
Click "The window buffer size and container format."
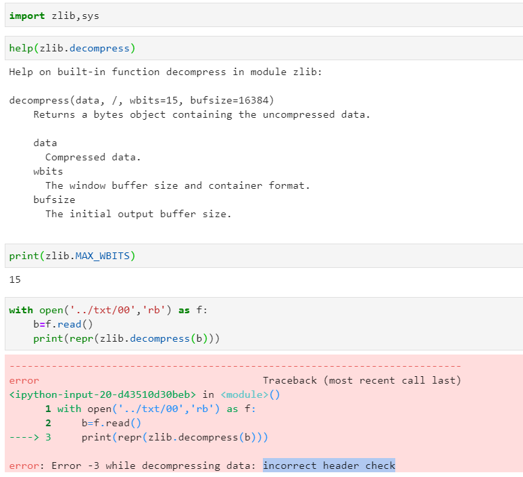pyautogui.click(x=178, y=185)
